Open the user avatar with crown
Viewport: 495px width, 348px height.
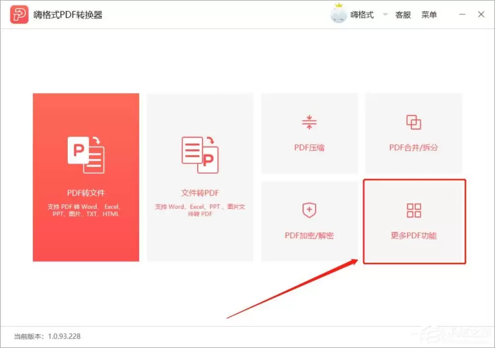tap(338, 14)
